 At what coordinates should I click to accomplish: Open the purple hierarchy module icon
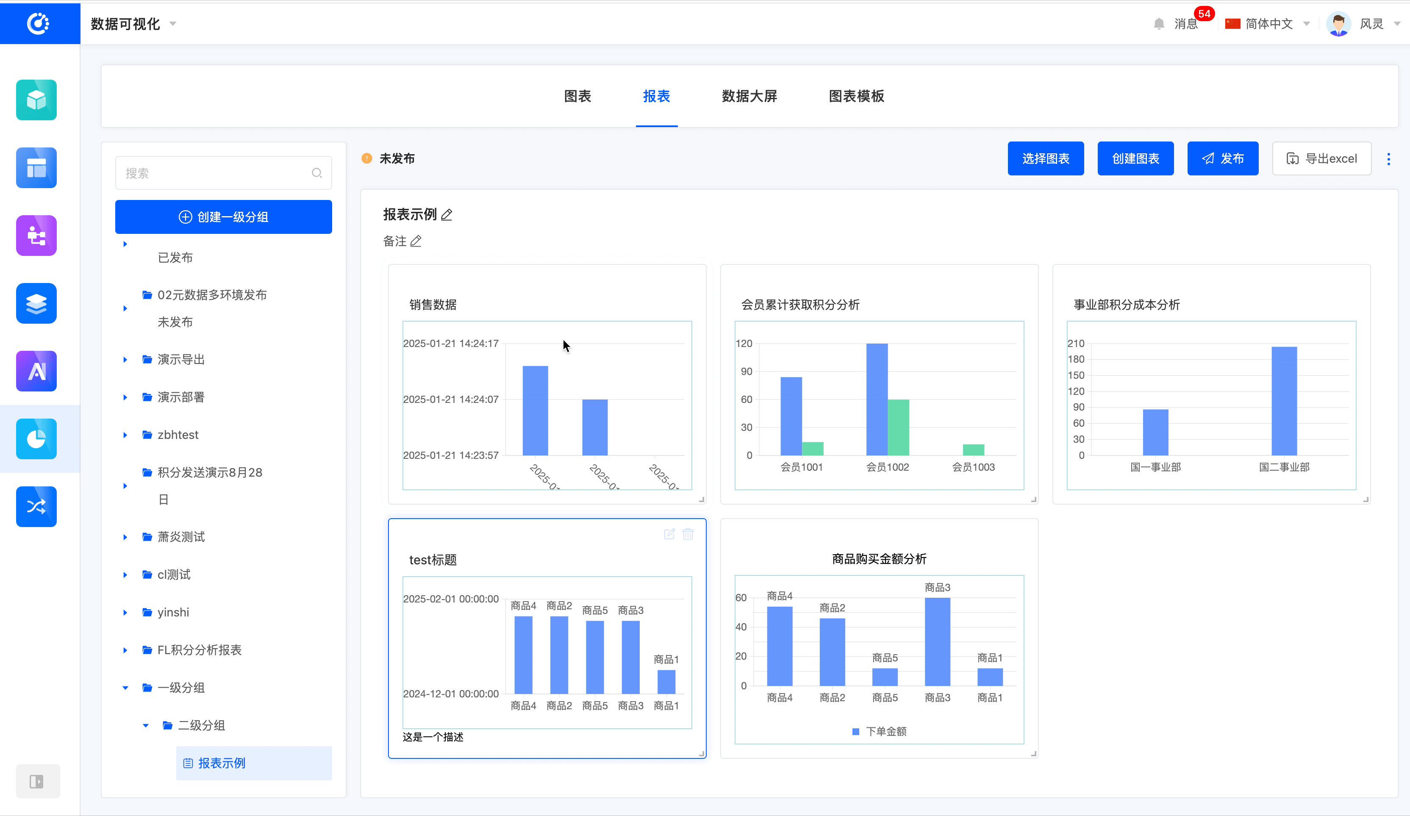point(36,236)
